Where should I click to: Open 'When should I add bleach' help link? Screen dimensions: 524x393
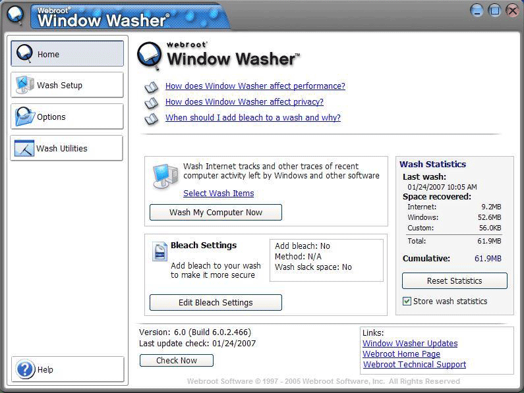253,118
